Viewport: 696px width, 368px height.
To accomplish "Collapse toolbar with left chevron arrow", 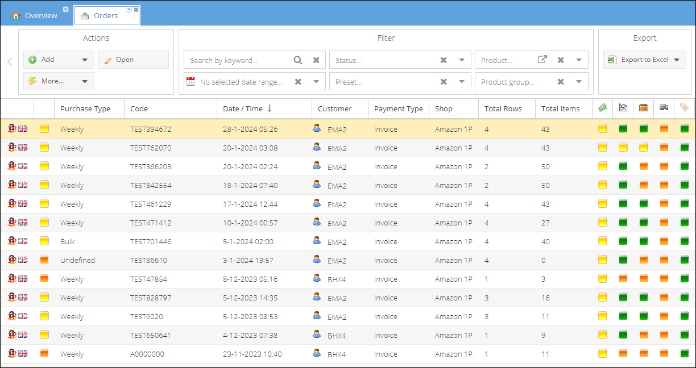I will tap(9, 62).
